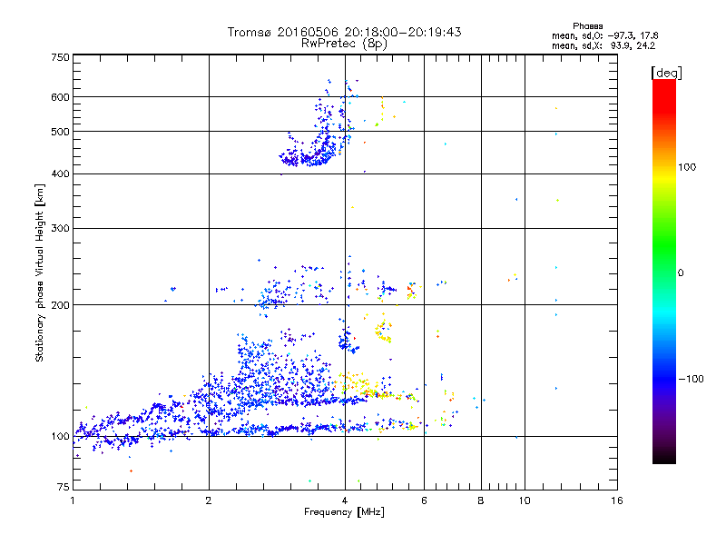
Task: Click the x-axis tick label '8'
Action: 481,500
